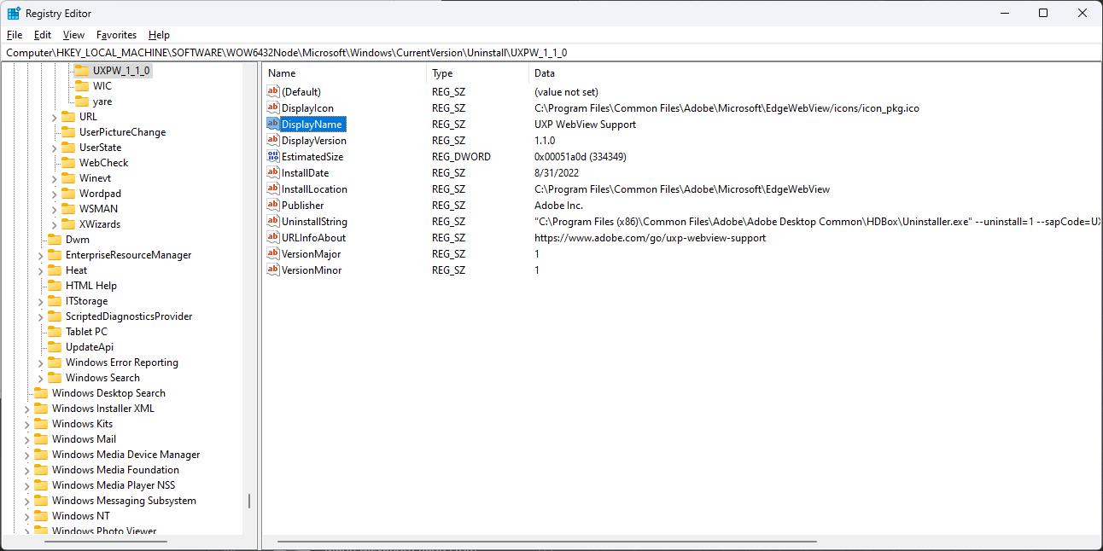
Task: Click the UpdateApi folder icon
Action: [54, 347]
